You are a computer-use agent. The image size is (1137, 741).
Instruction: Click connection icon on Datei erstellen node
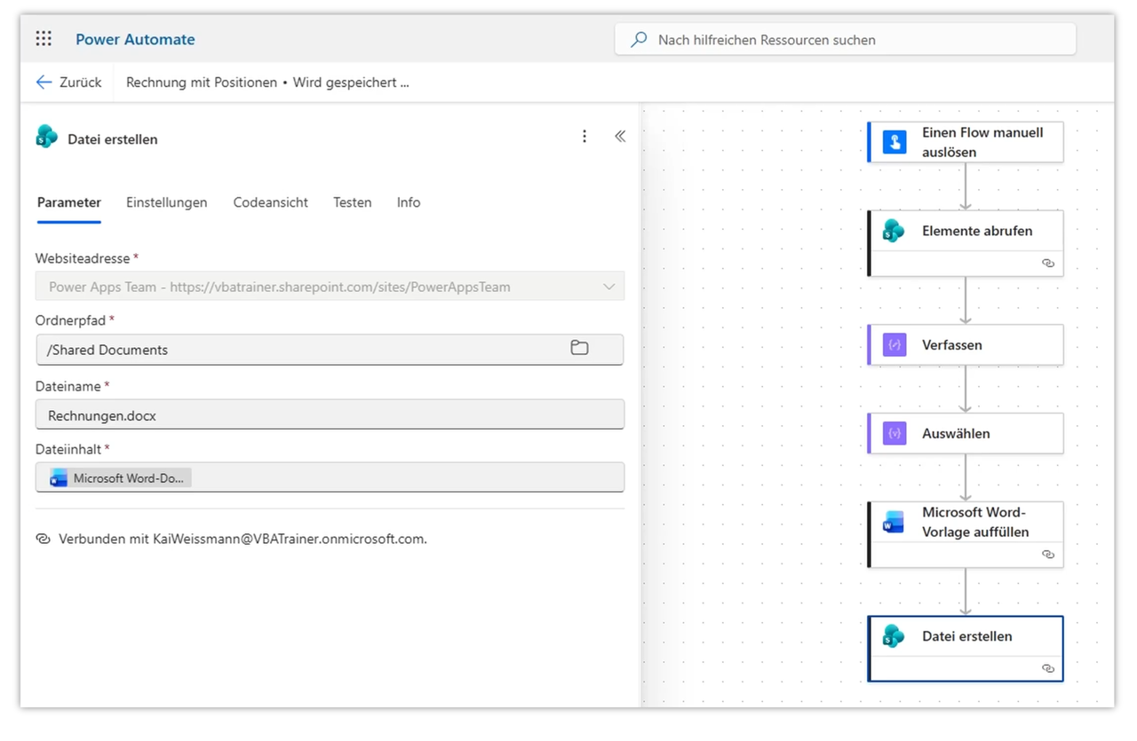tap(1048, 669)
